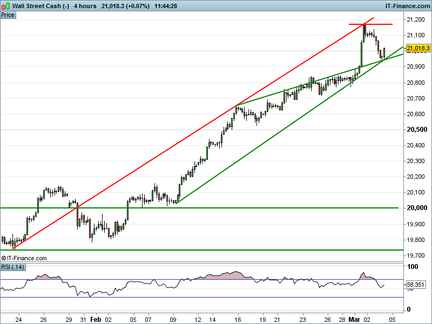Select the Wall Street Cash (-) instrument title
This screenshot has height=324, width=432.
(41, 6)
